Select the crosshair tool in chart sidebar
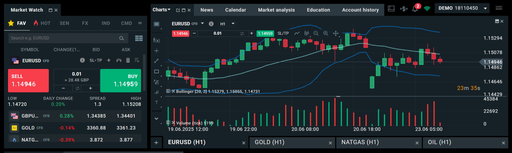Viewport: 512px width, 153px height. tap(157, 51)
